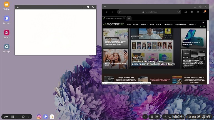Screen dimensions: 214x120
Task: Open the tray three-dots overflow
Action: coord(157,117)
